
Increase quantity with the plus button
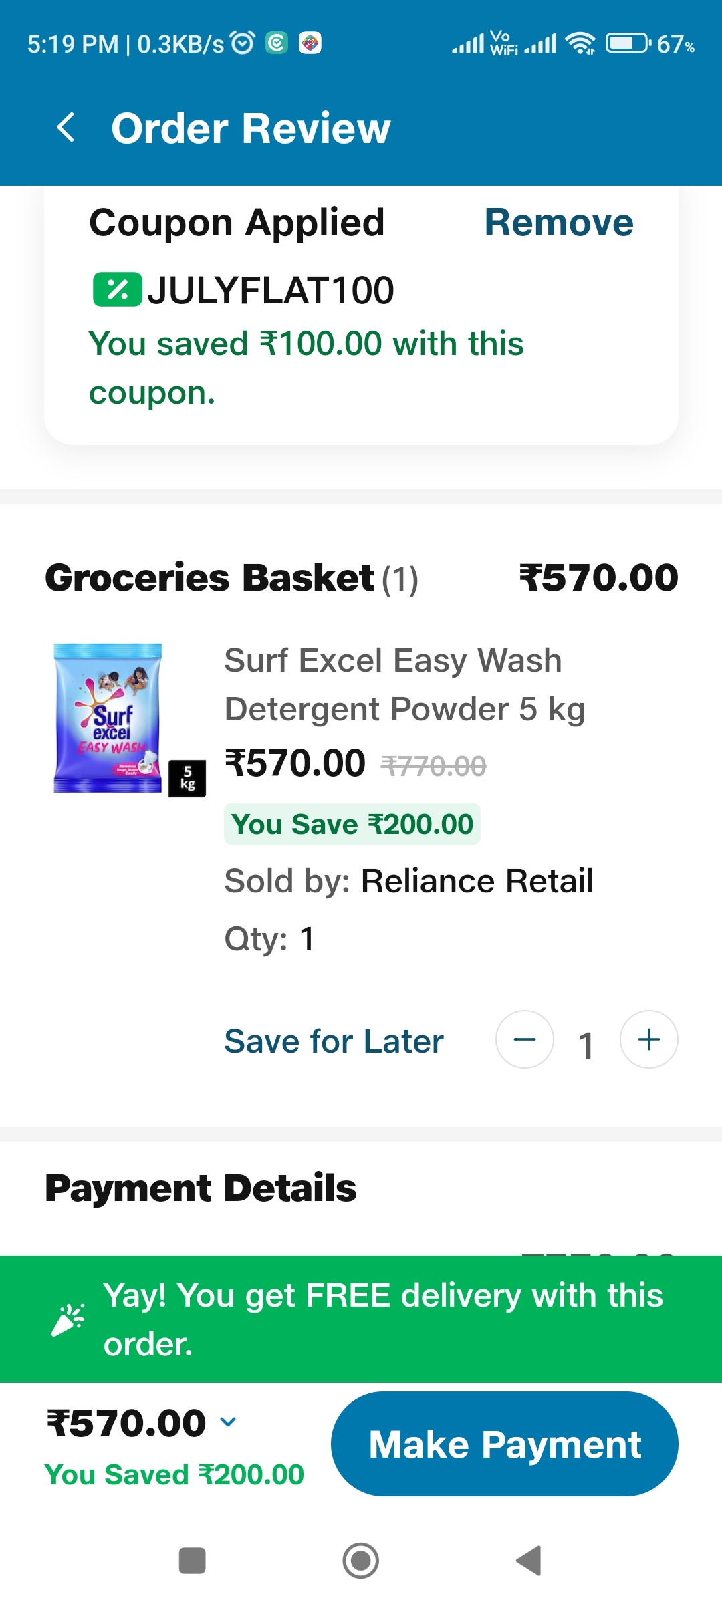point(648,1039)
